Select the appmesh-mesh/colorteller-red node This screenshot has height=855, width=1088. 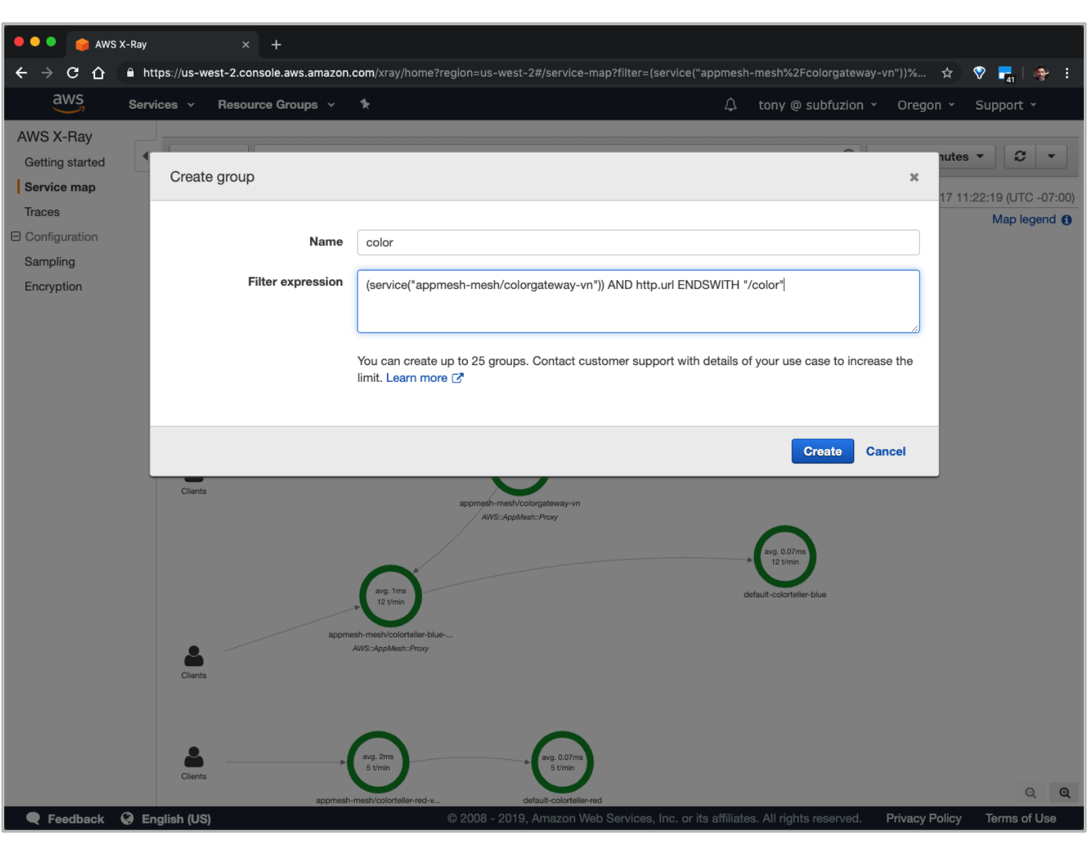[378, 762]
